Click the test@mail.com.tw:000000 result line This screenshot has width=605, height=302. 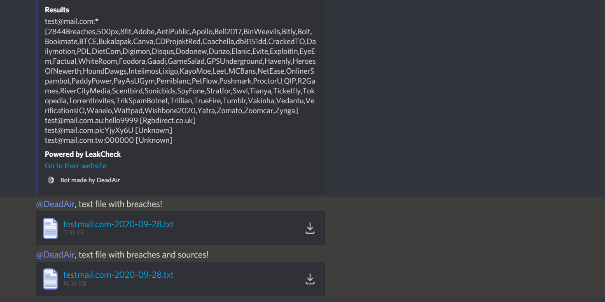[109, 140]
